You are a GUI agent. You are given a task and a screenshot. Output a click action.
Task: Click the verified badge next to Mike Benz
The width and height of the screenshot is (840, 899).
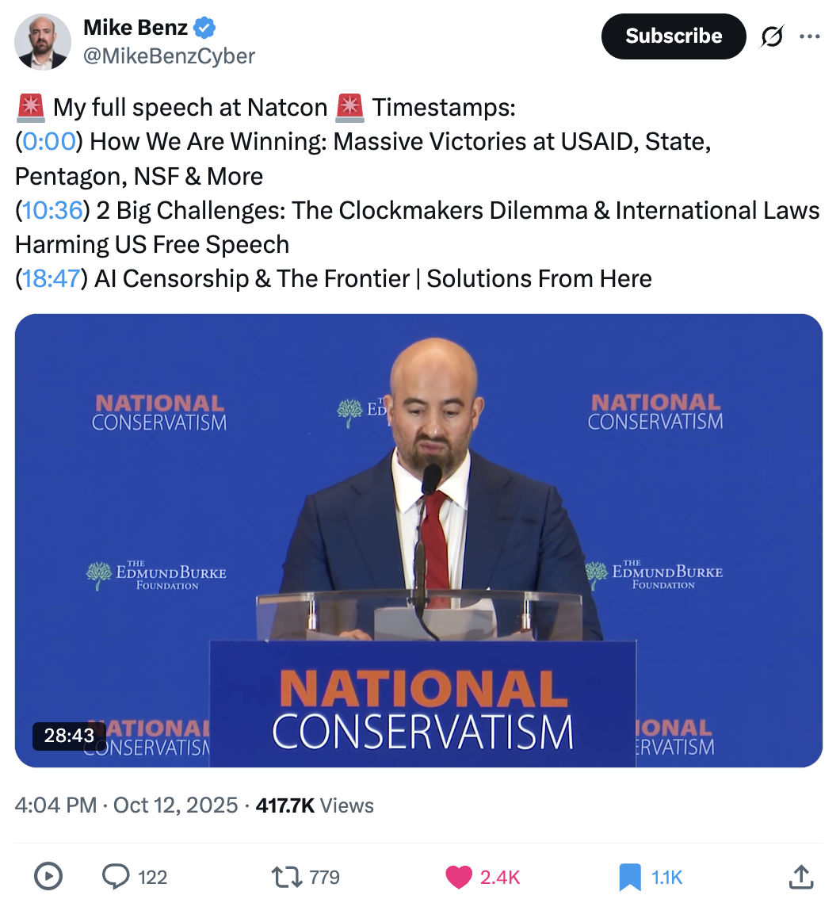[x=204, y=27]
